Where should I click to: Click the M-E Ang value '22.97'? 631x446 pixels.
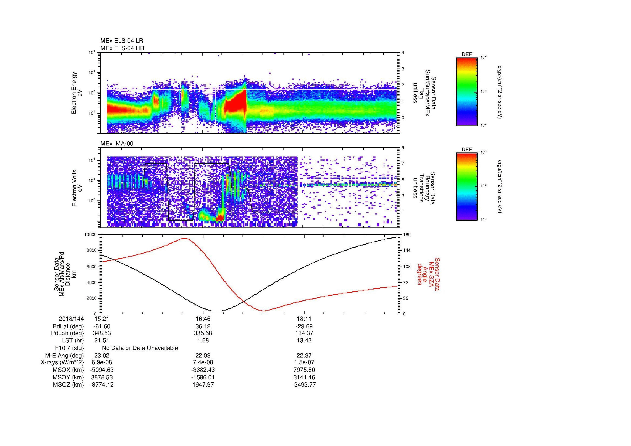(304, 355)
